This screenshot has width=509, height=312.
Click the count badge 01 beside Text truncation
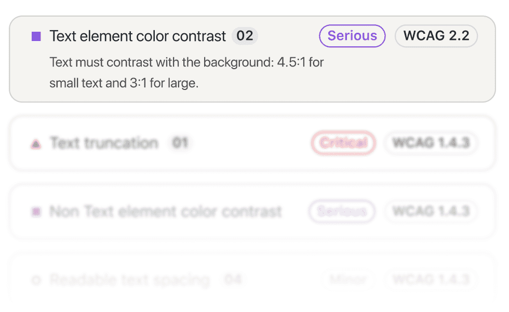(x=181, y=143)
